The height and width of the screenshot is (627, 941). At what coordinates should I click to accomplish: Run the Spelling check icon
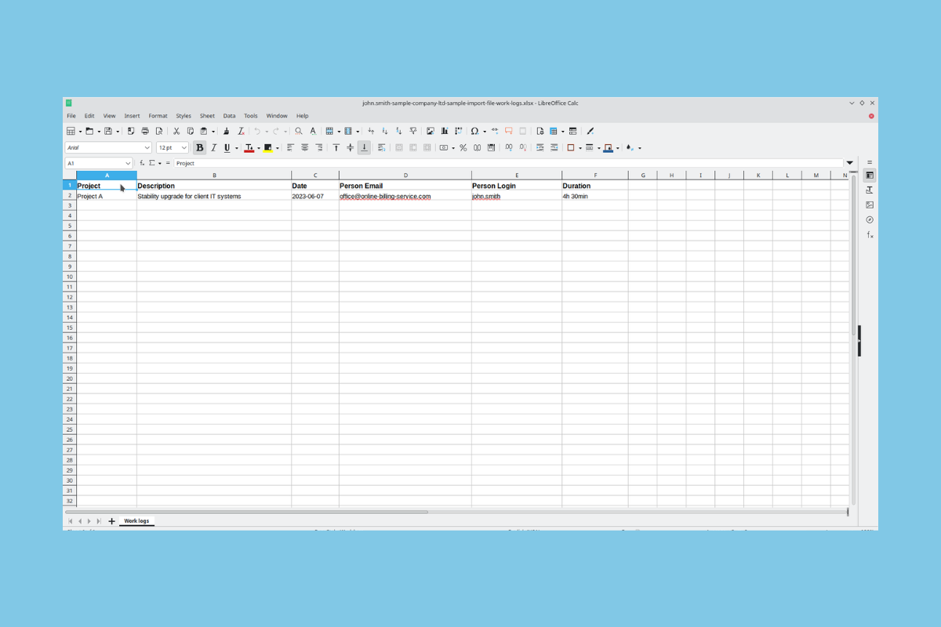tap(313, 131)
